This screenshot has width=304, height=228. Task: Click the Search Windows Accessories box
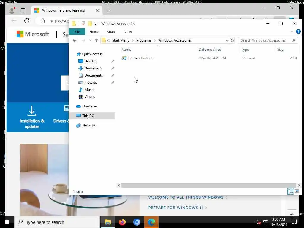click(x=268, y=40)
